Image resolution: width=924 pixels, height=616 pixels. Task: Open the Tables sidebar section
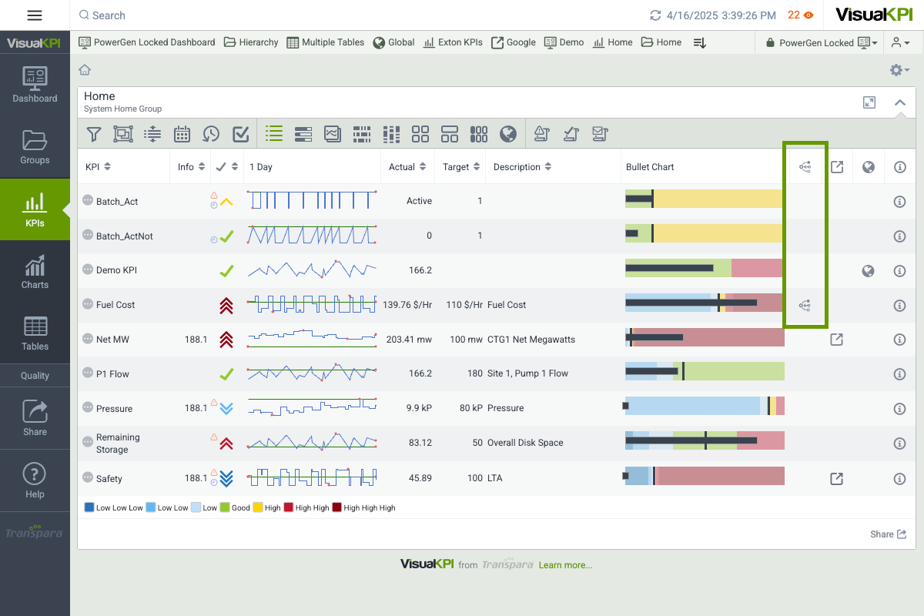point(35,333)
